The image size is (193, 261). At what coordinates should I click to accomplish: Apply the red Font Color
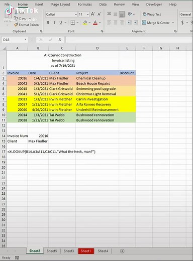coord(95,23)
